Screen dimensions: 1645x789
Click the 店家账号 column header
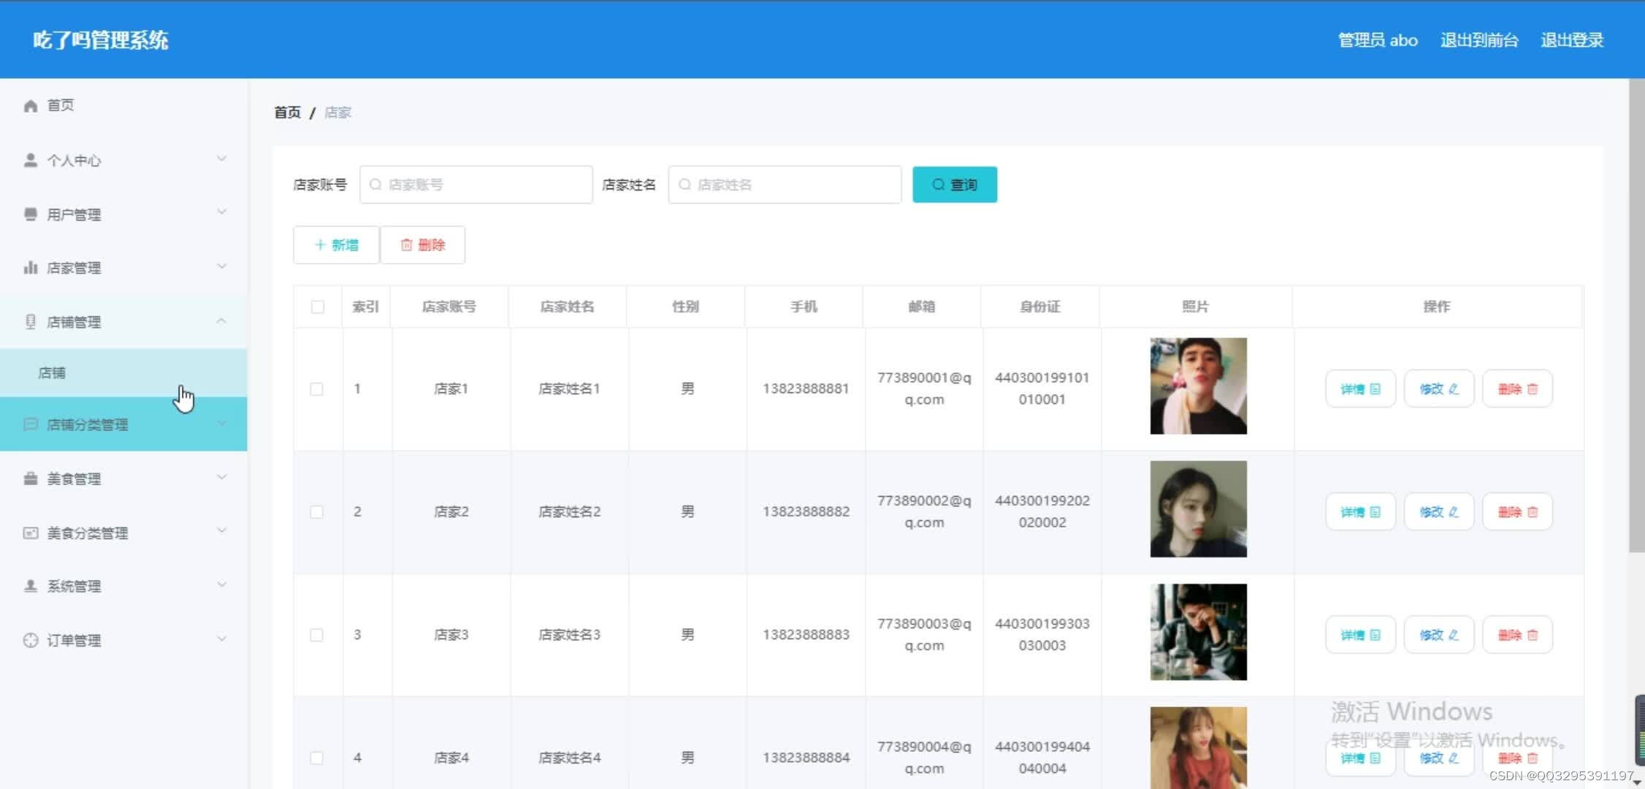pos(449,307)
